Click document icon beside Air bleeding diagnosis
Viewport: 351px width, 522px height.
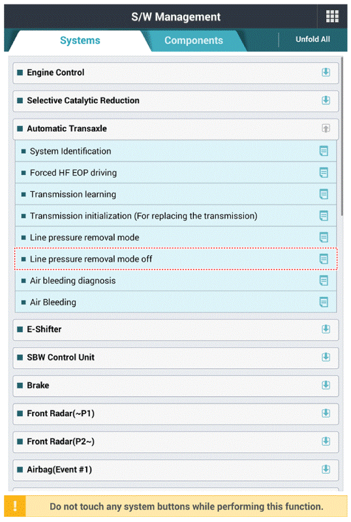tap(324, 281)
